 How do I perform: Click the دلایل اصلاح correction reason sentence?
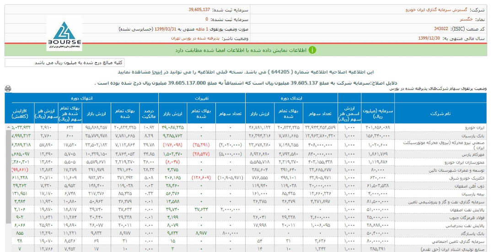point(246,83)
